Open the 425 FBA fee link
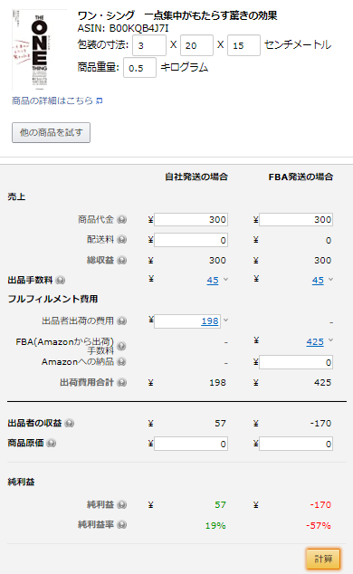 [315, 342]
